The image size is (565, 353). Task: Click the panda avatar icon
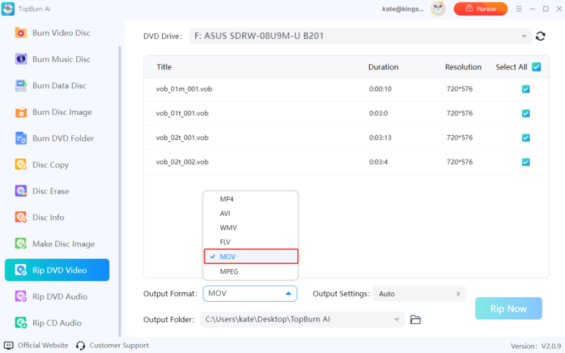click(x=438, y=9)
